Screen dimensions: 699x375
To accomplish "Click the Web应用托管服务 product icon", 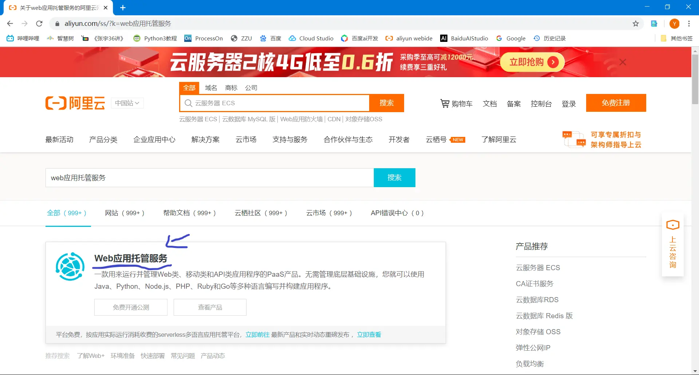I will point(70,267).
